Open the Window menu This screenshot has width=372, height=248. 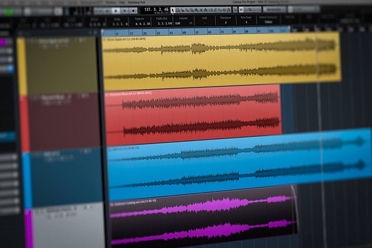[111, 2]
